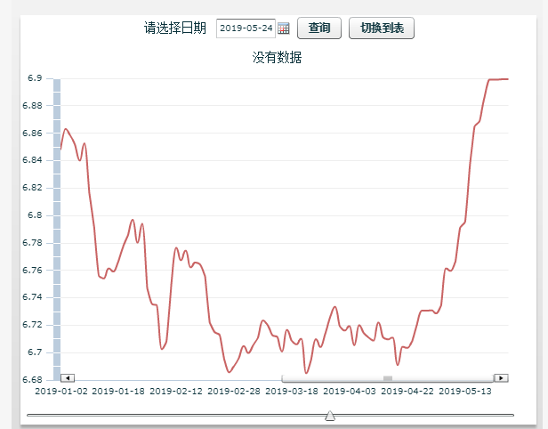
Task: Open the calendar date picker icon
Action: (x=284, y=28)
